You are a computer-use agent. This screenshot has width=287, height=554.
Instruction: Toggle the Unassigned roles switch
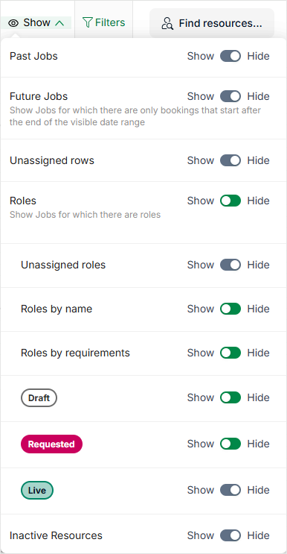pos(230,265)
